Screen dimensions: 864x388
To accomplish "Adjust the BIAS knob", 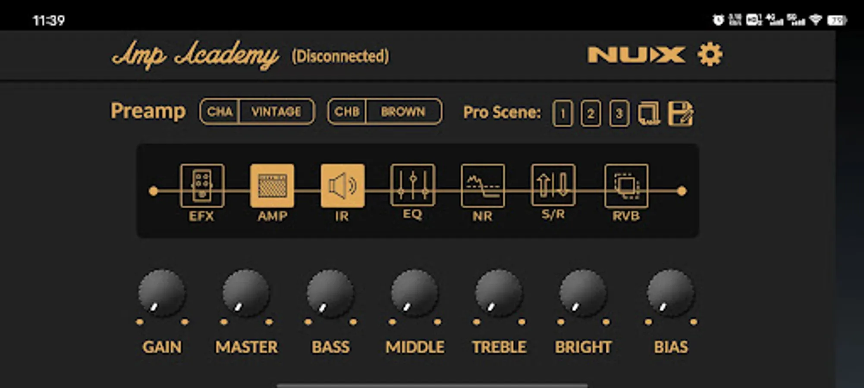I will [671, 294].
